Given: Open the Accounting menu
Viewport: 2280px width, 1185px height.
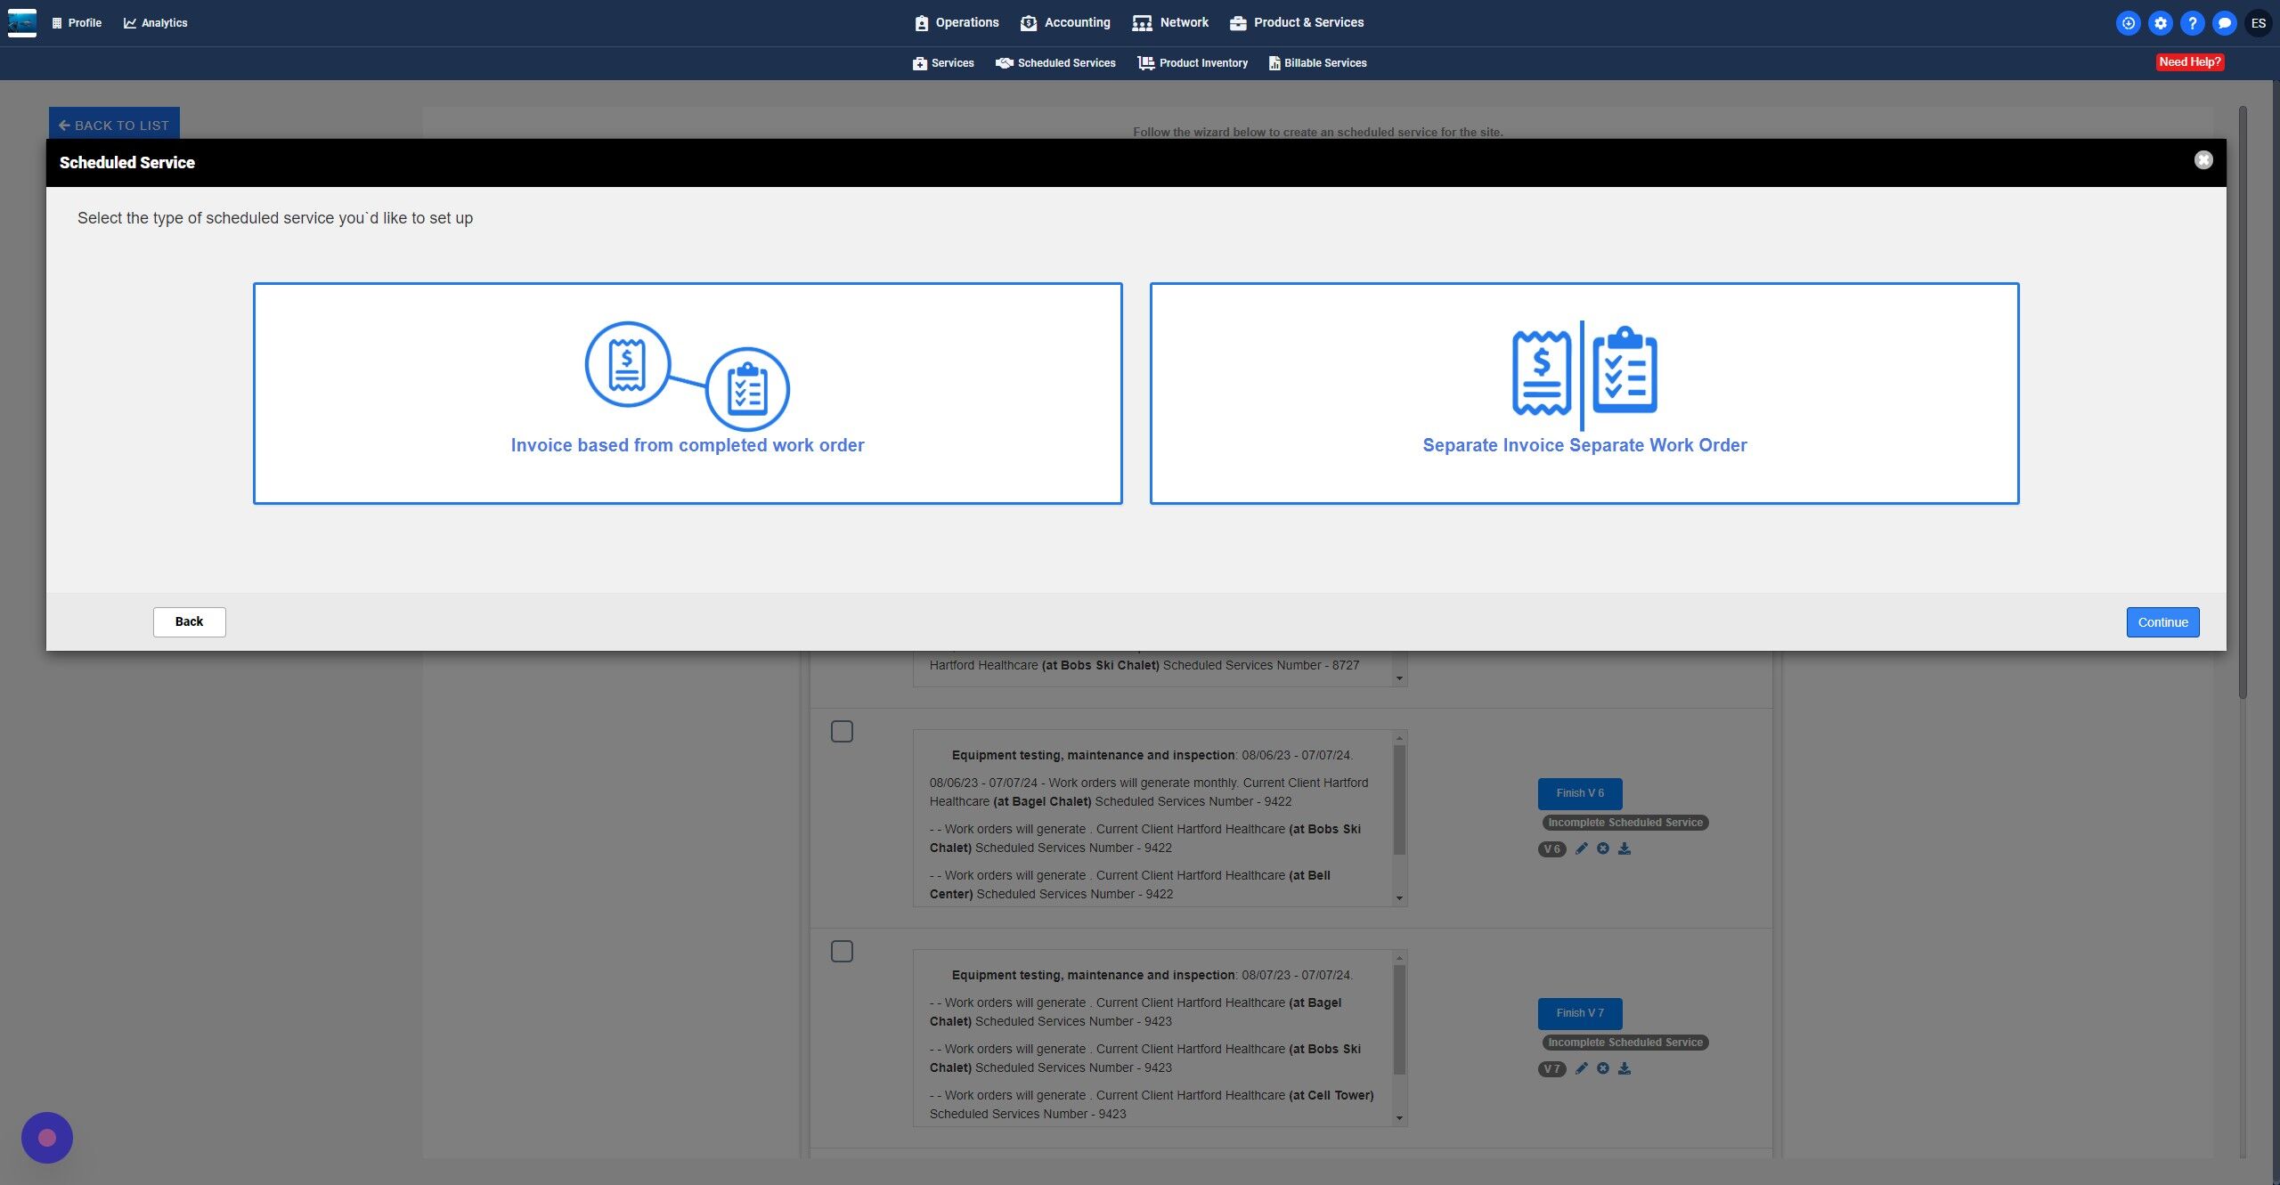Looking at the screenshot, I should 1065,22.
